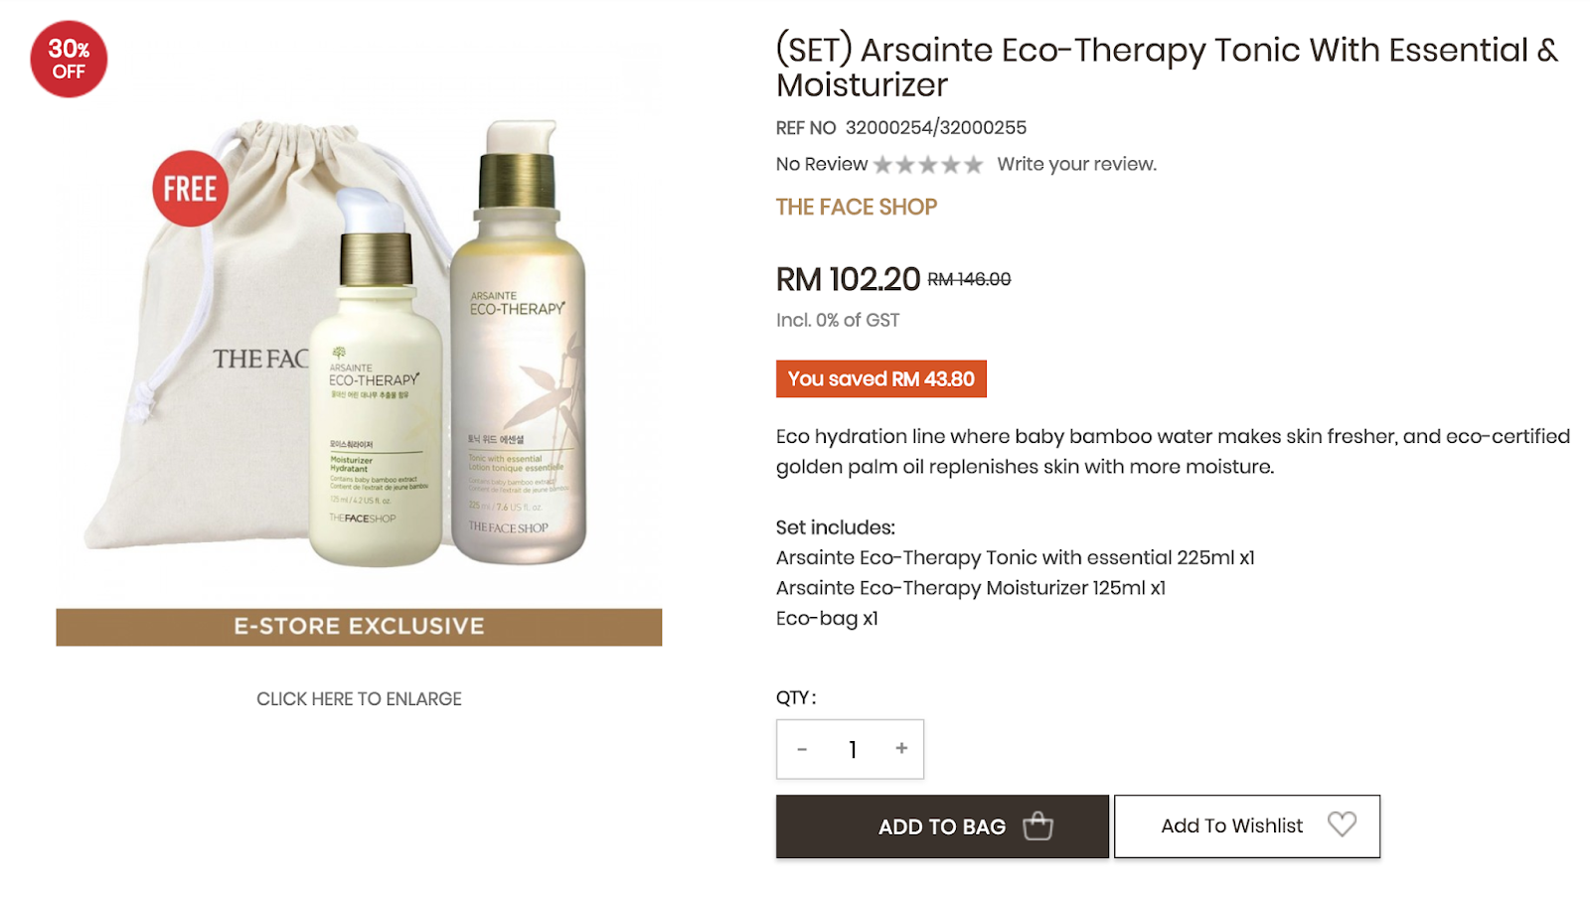Click the heart wishlist icon

coord(1342,824)
